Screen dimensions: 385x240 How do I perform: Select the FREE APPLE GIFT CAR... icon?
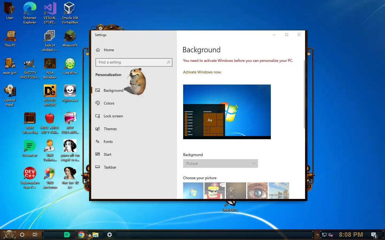point(50,123)
